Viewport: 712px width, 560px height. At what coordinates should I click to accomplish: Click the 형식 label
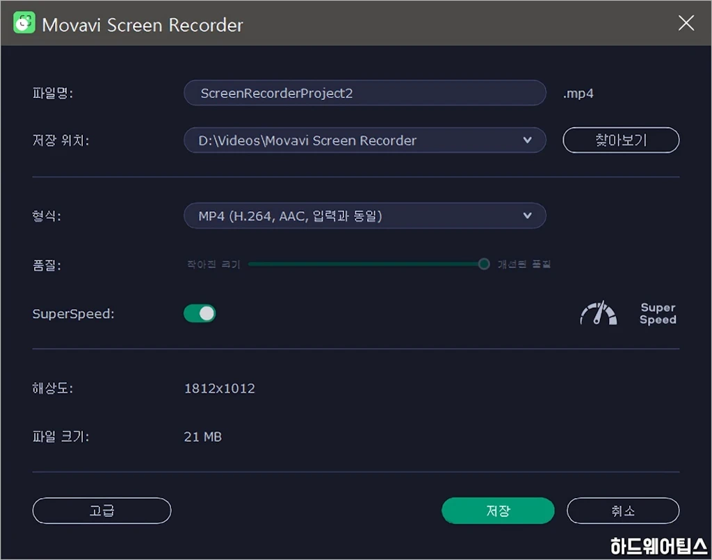tap(47, 215)
